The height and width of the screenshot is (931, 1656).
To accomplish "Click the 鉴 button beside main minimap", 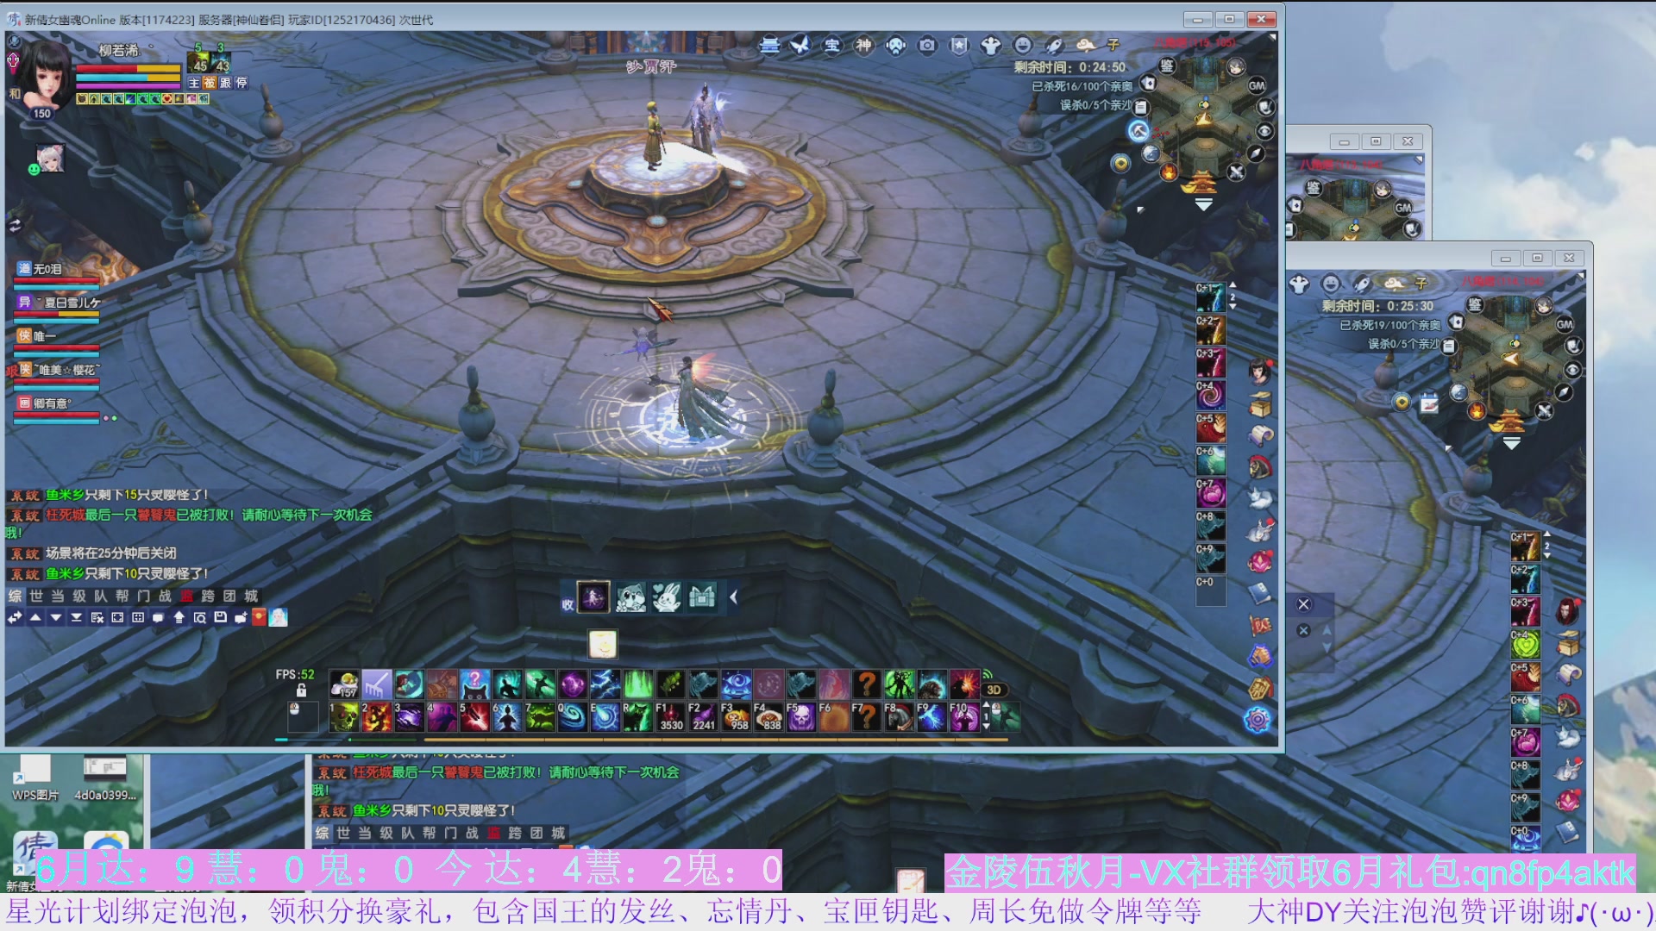I will pyautogui.click(x=1167, y=66).
